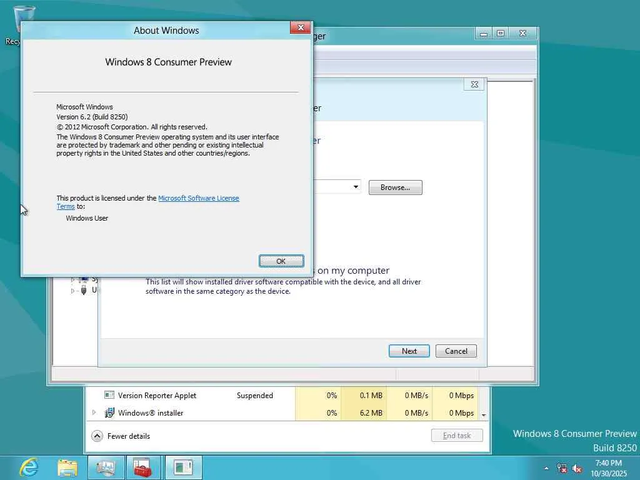
Task: Click the Browse... button in driver wizard
Action: point(395,187)
